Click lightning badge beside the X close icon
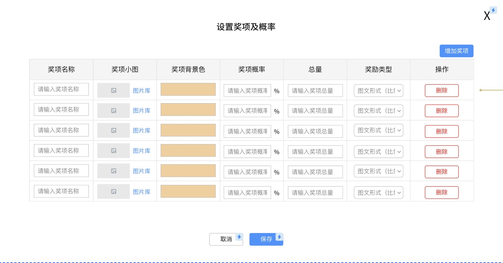The image size is (503, 263). pyautogui.click(x=493, y=10)
